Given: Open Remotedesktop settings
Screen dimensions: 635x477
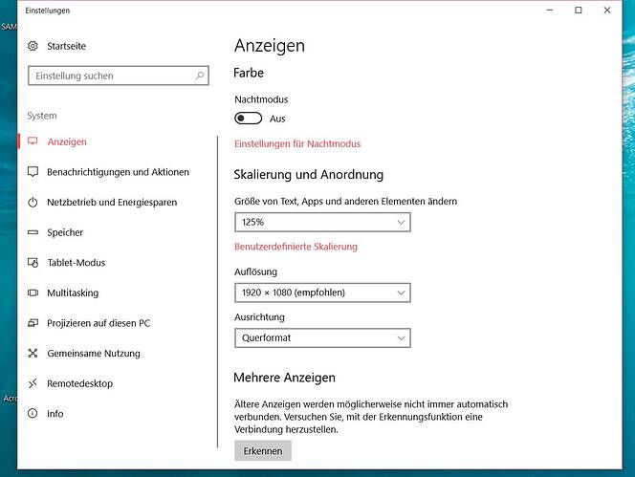Looking at the screenshot, I should click(x=79, y=383).
